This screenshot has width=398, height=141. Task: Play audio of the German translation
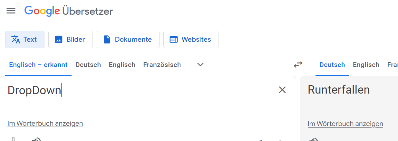(x=313, y=140)
